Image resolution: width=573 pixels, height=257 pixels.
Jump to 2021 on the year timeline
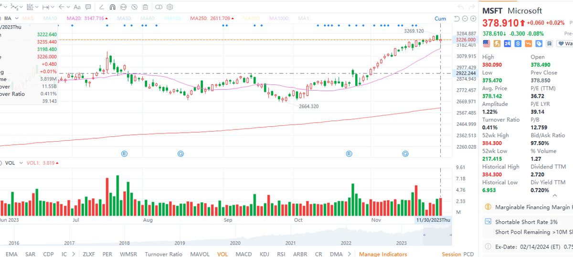tap(290, 243)
